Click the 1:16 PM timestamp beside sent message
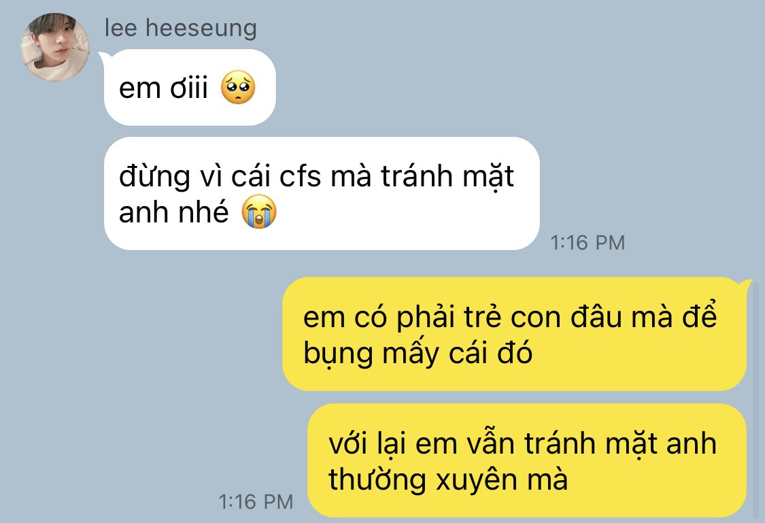Image resolution: width=765 pixels, height=523 pixels. (x=256, y=501)
